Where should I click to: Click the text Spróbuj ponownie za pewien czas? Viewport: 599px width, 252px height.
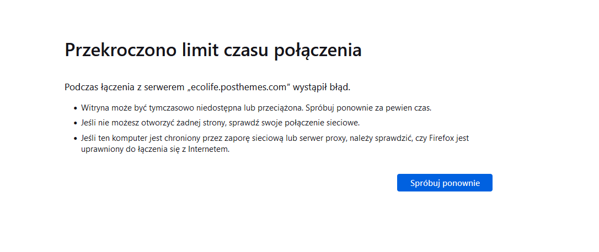click(368, 108)
